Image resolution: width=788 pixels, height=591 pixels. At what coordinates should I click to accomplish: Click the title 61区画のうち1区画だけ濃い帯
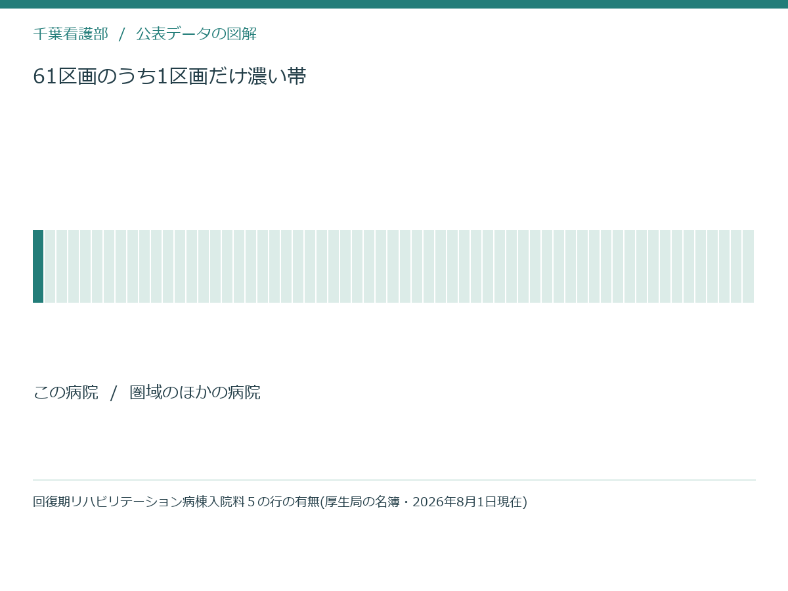[169, 77]
